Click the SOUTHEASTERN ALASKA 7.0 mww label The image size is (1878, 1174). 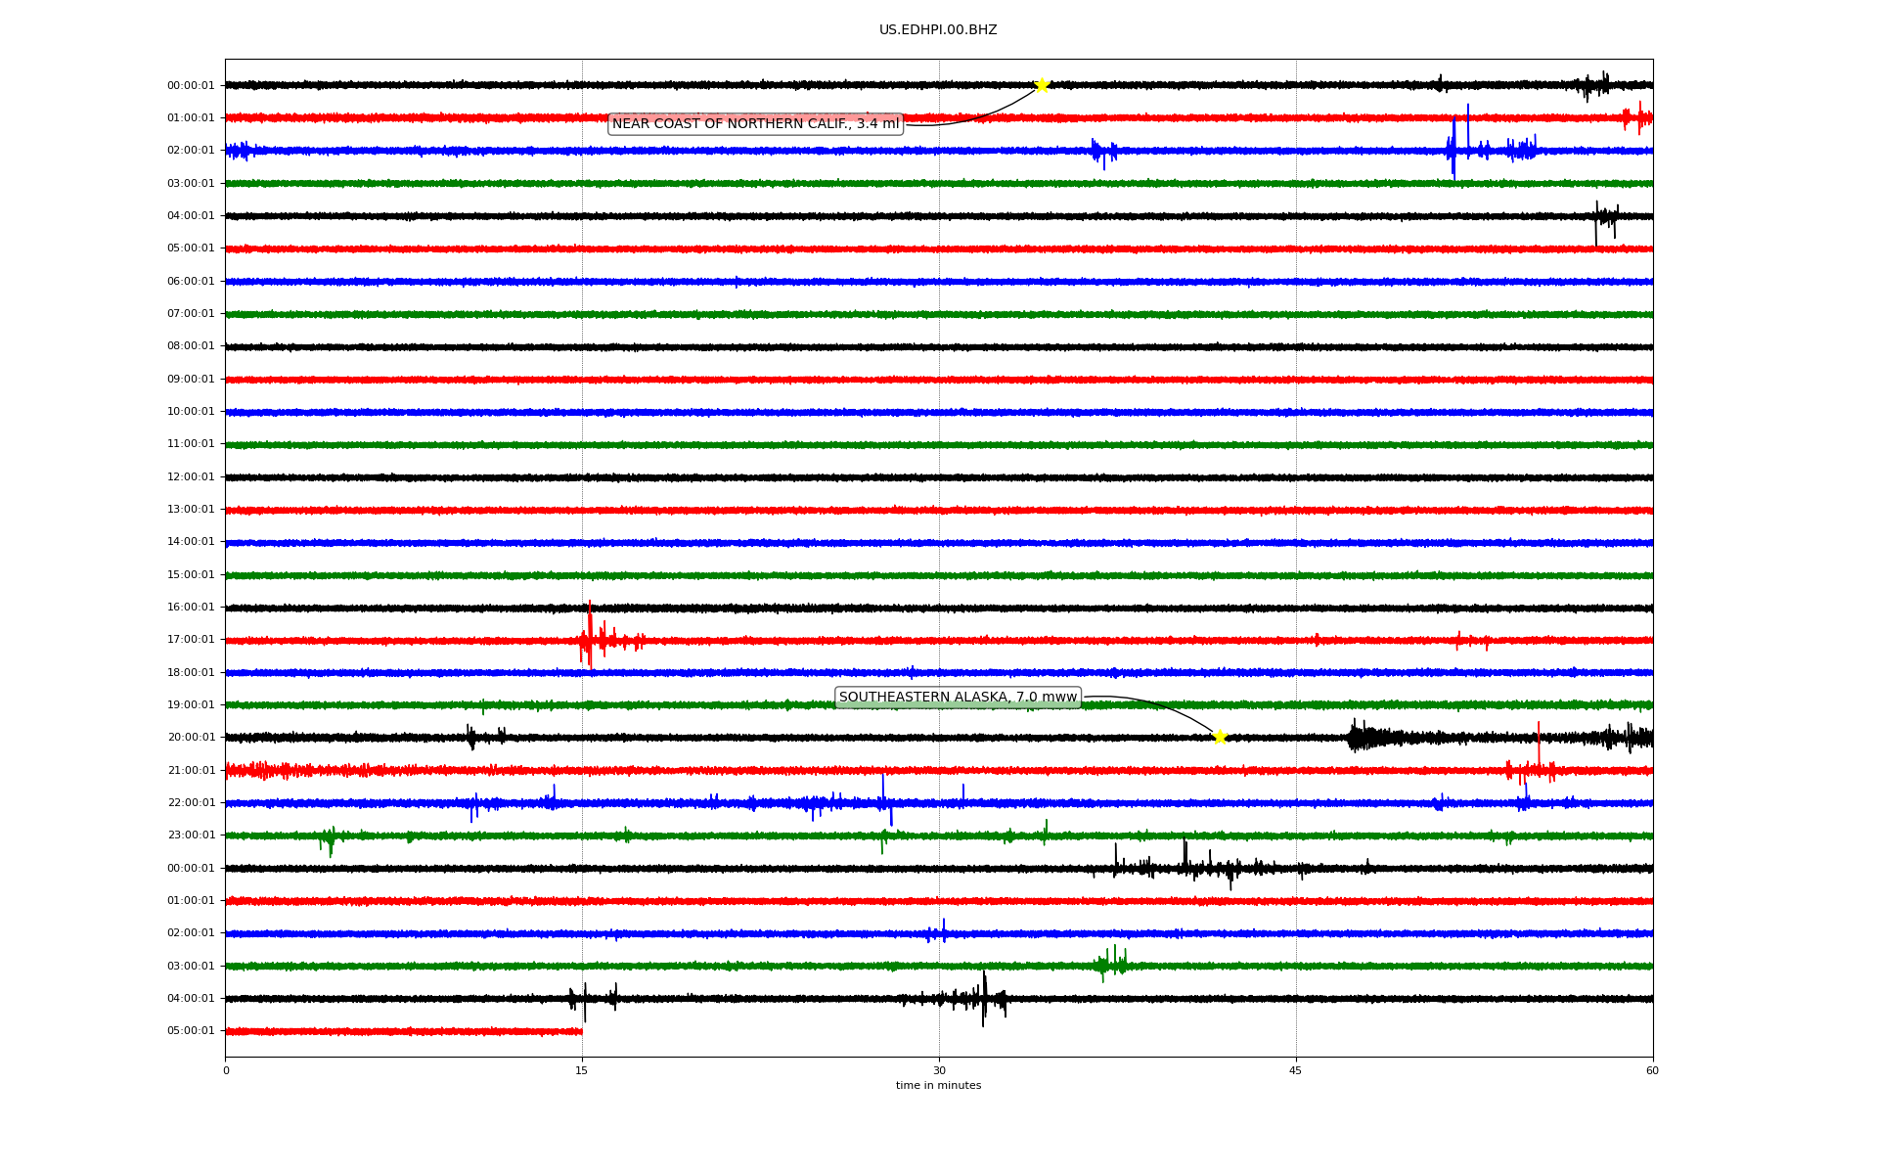[958, 698]
